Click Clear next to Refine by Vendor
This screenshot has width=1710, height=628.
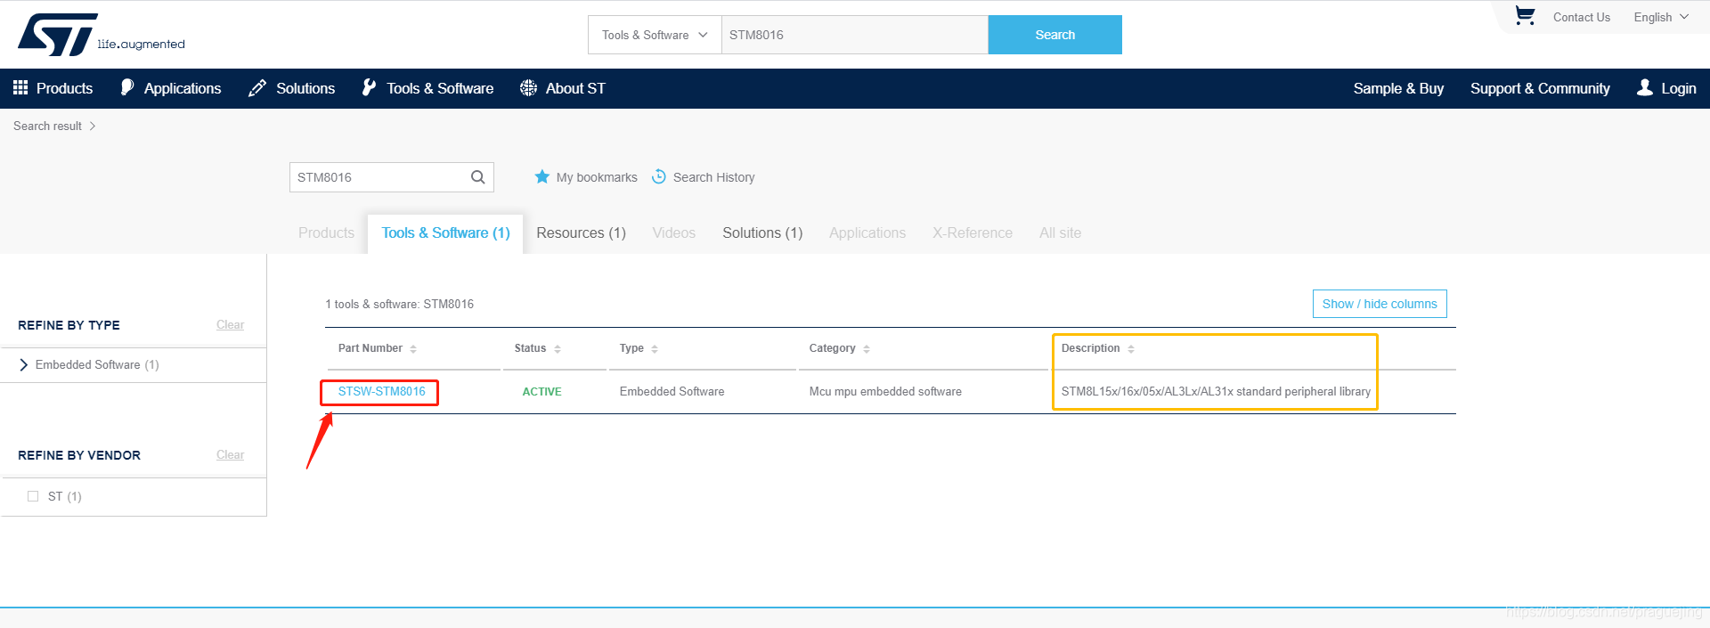point(230,455)
